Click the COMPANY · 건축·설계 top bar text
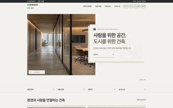The width and height of the screenshot is (173, 108). pos(35,1)
